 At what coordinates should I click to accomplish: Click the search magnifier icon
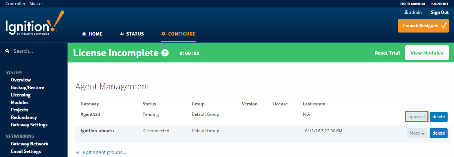tap(7, 51)
